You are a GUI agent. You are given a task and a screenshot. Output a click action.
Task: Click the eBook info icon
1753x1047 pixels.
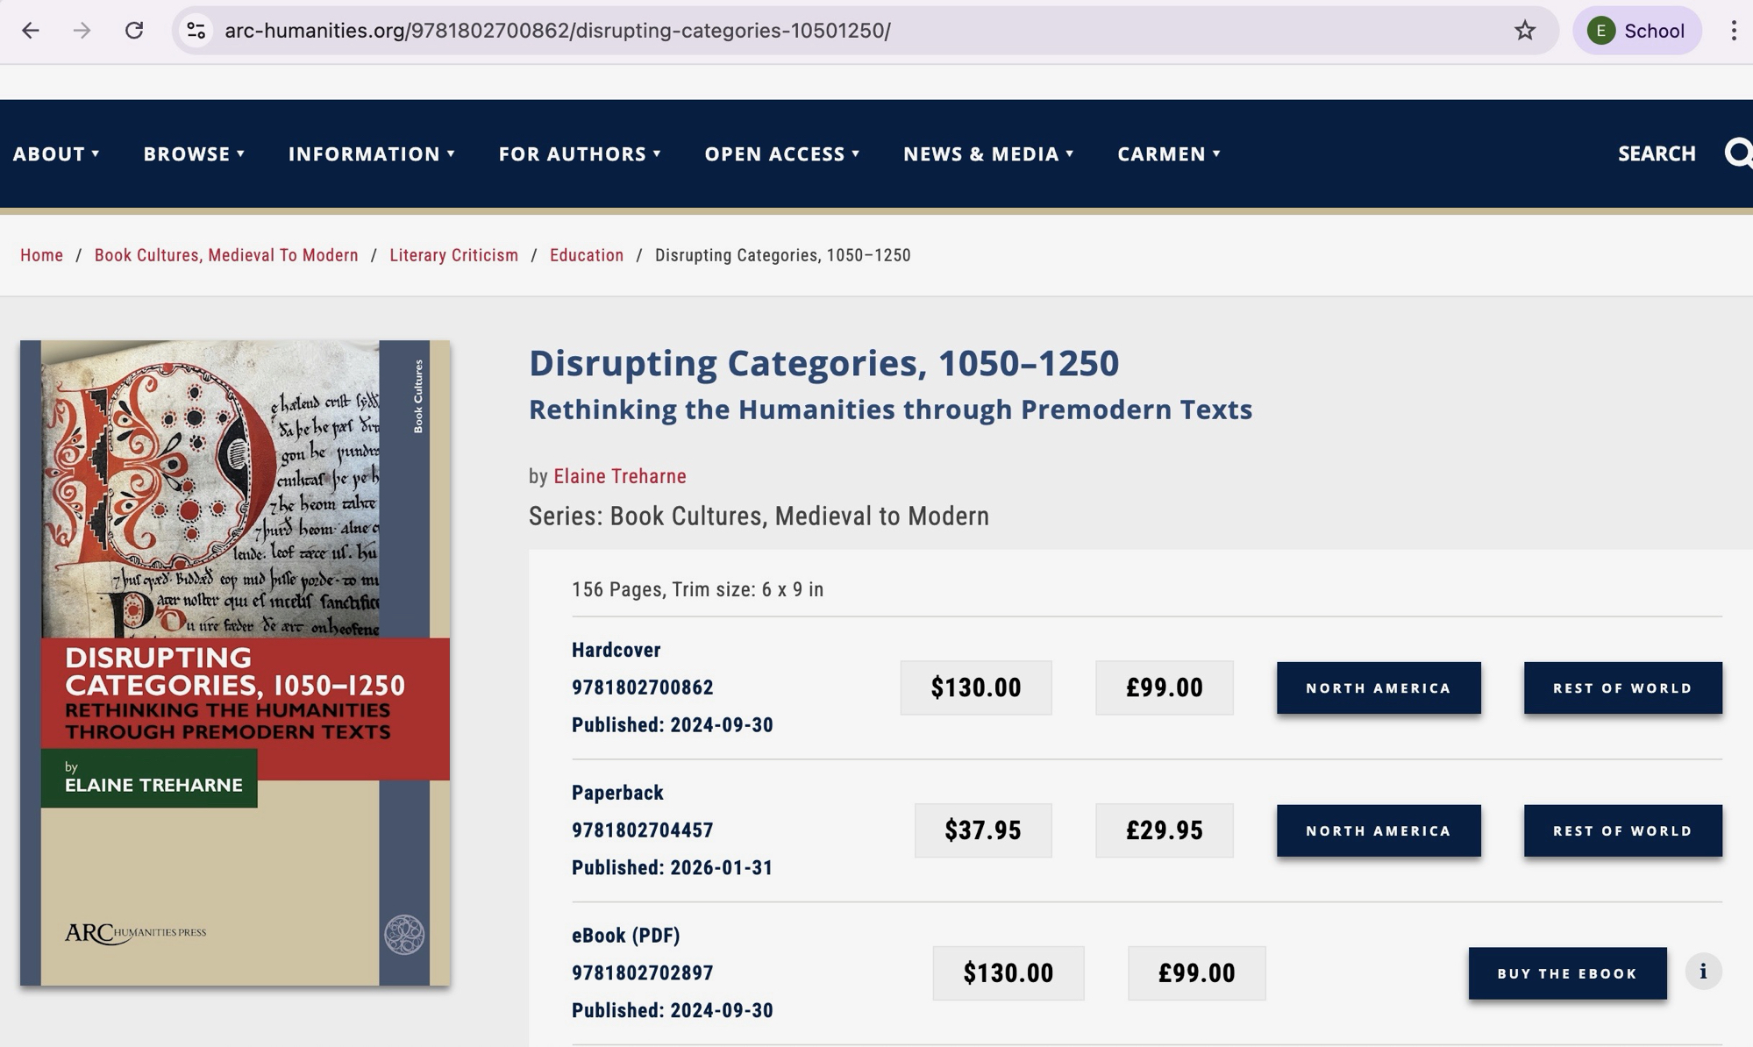tap(1703, 972)
